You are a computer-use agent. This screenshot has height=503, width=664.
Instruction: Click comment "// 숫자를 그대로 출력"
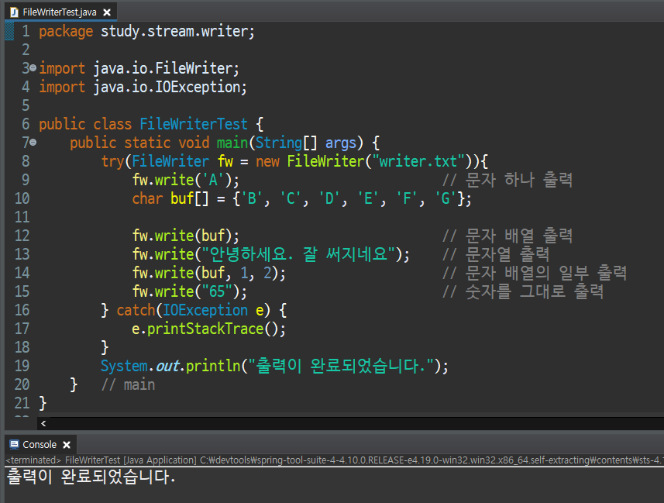coord(523,291)
